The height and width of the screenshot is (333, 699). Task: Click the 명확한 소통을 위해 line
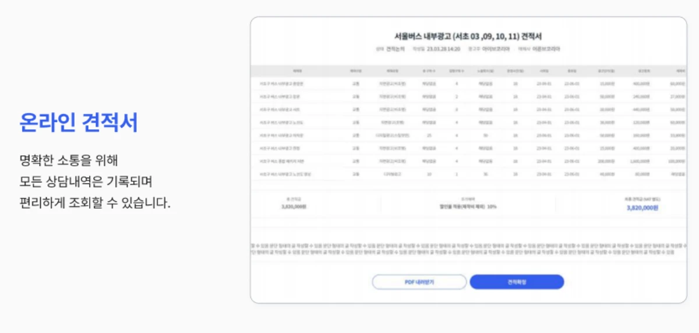69,159
